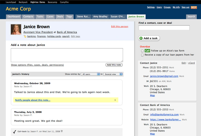
Task: Open Launchpad in the top bar
Action: (x=11, y=2)
